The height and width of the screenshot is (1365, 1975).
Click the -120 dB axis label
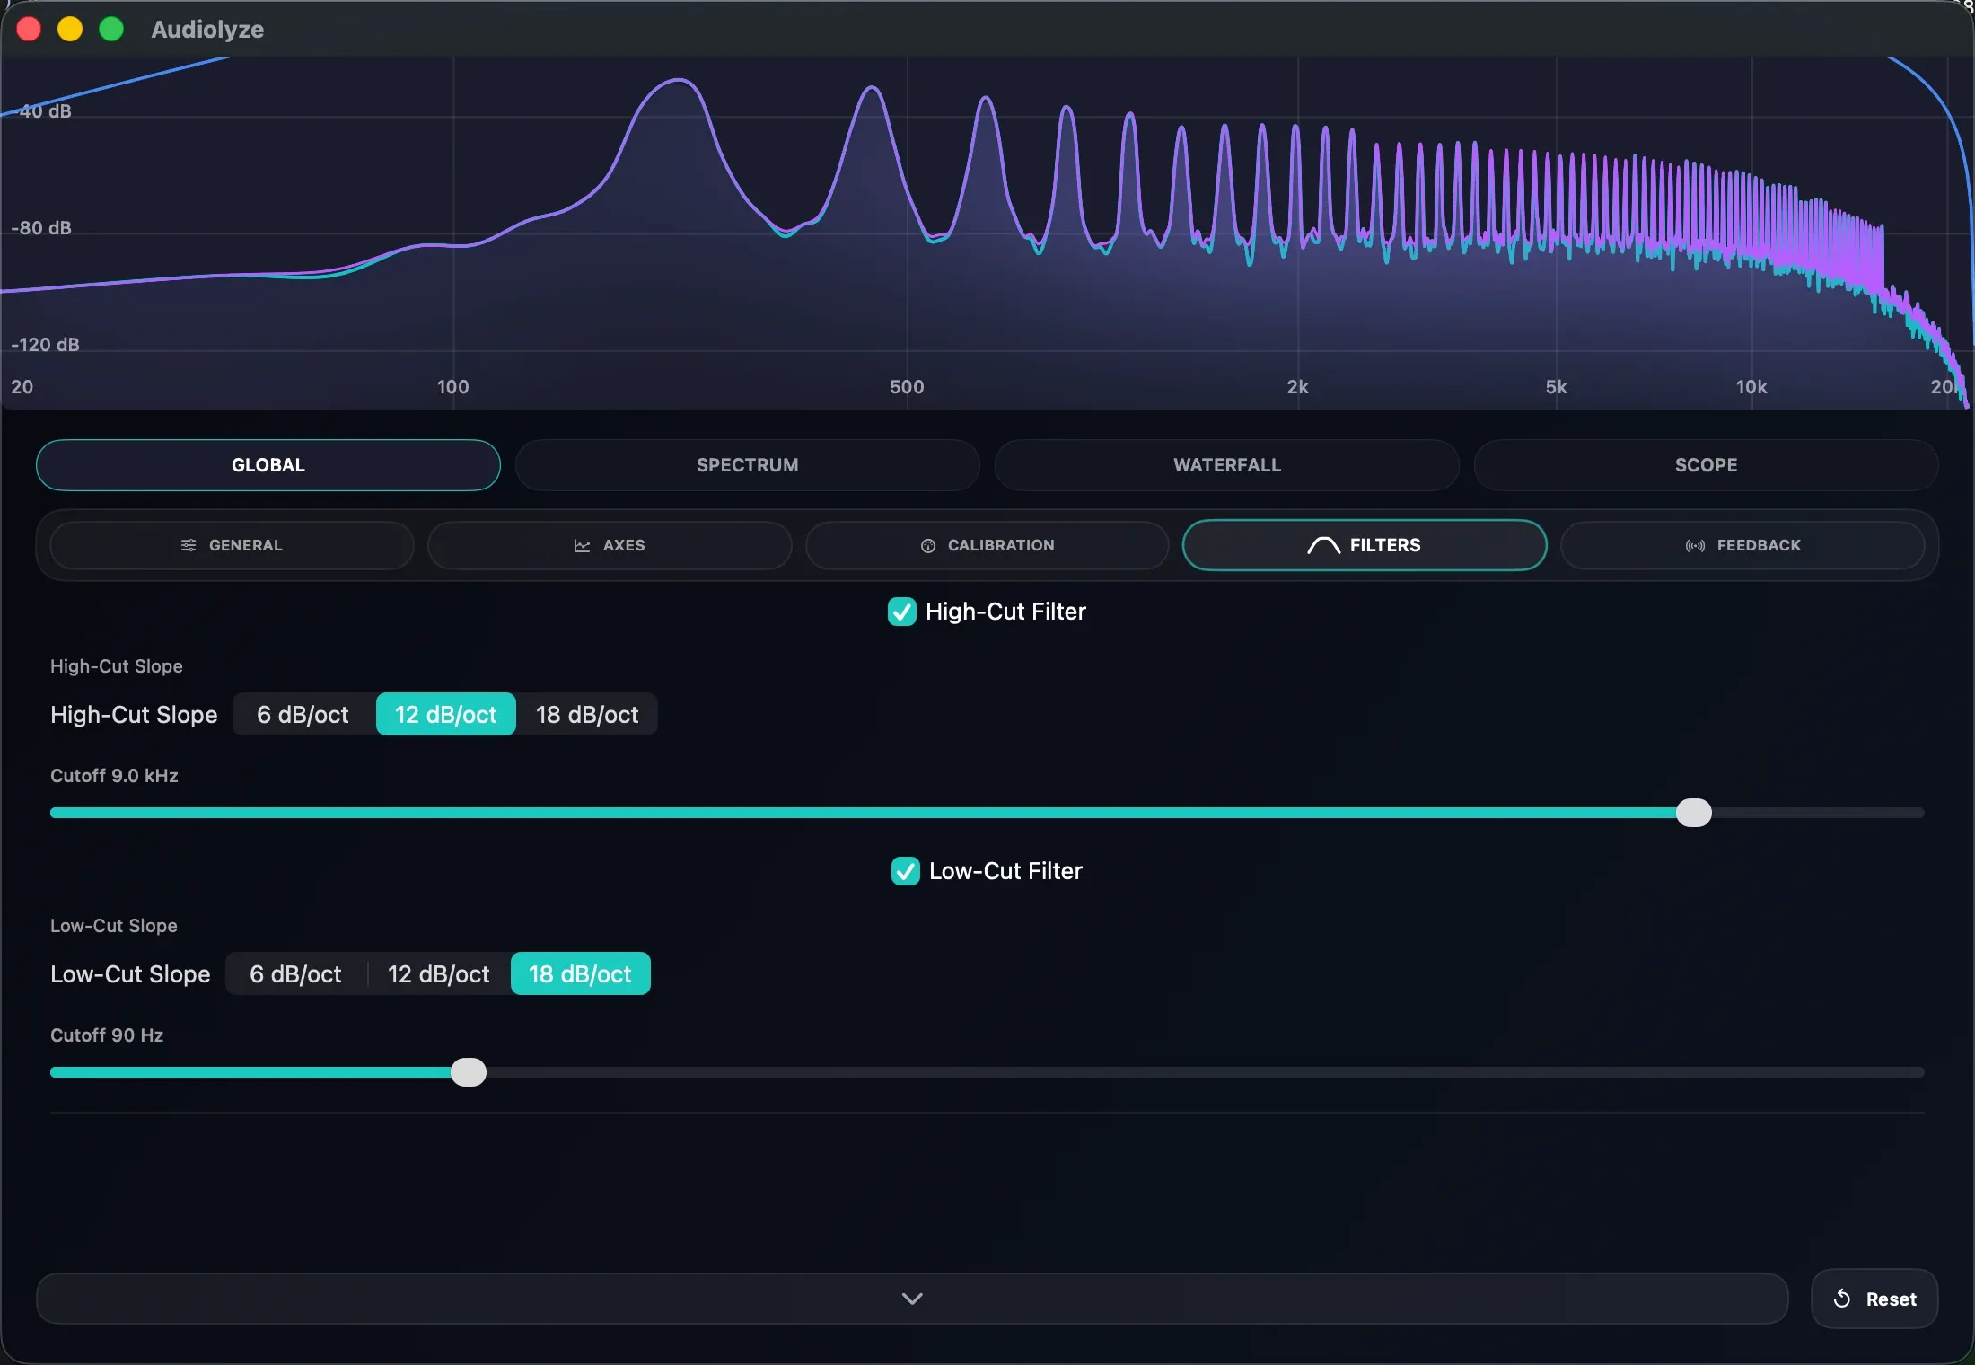pyautogui.click(x=45, y=345)
